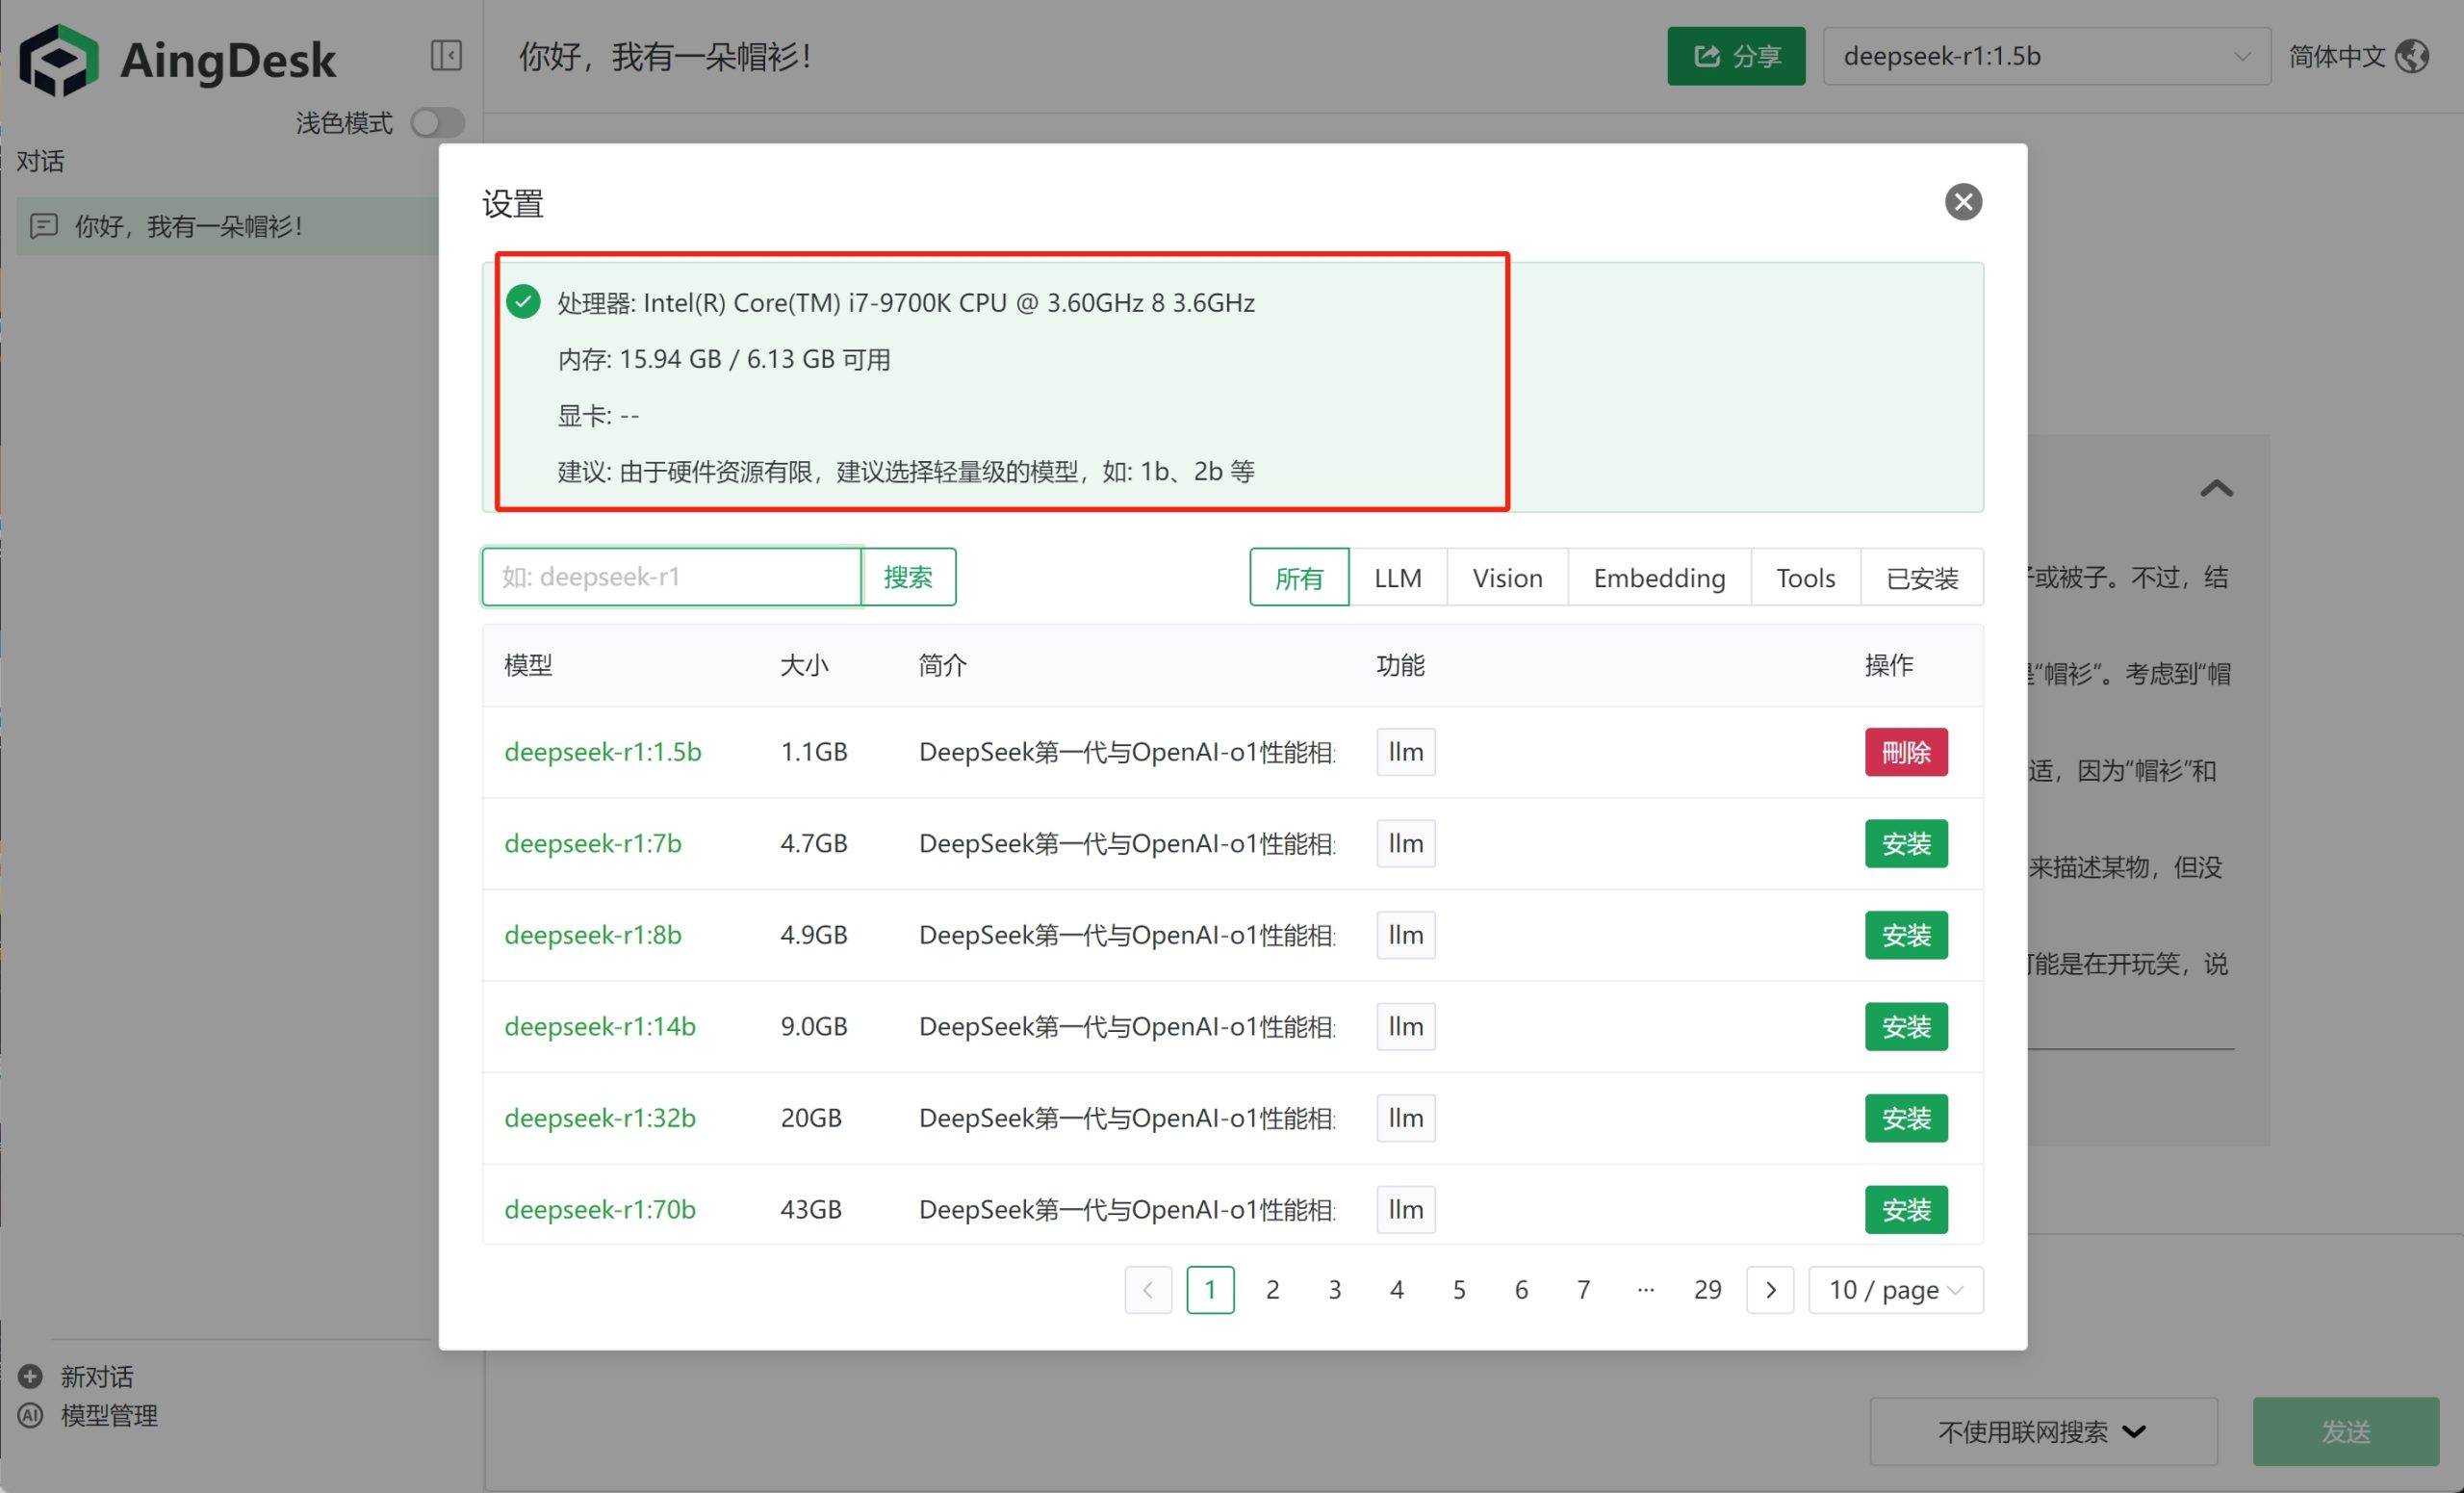This screenshot has width=2464, height=1493.
Task: Click the AI model management icon
Action: tap(31, 1415)
